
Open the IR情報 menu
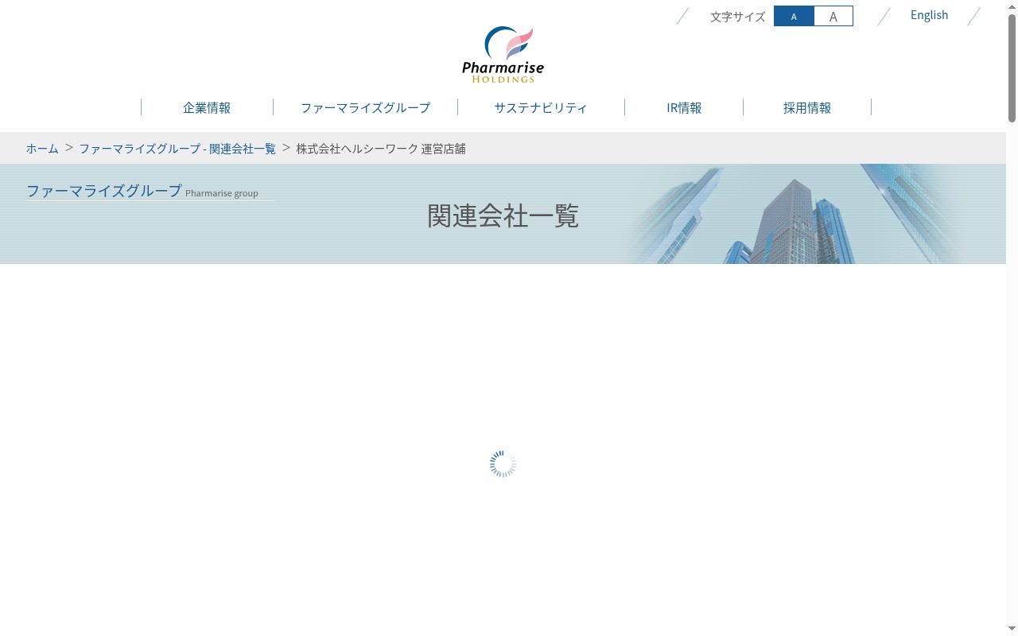[x=684, y=107]
